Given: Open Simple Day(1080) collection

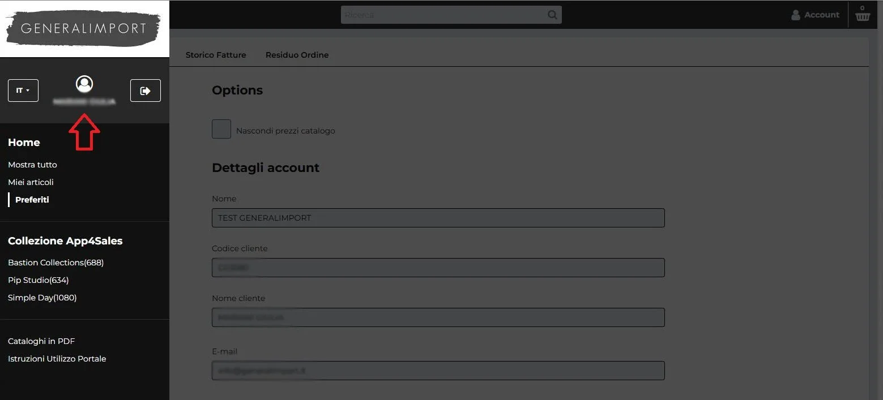Looking at the screenshot, I should click(42, 298).
